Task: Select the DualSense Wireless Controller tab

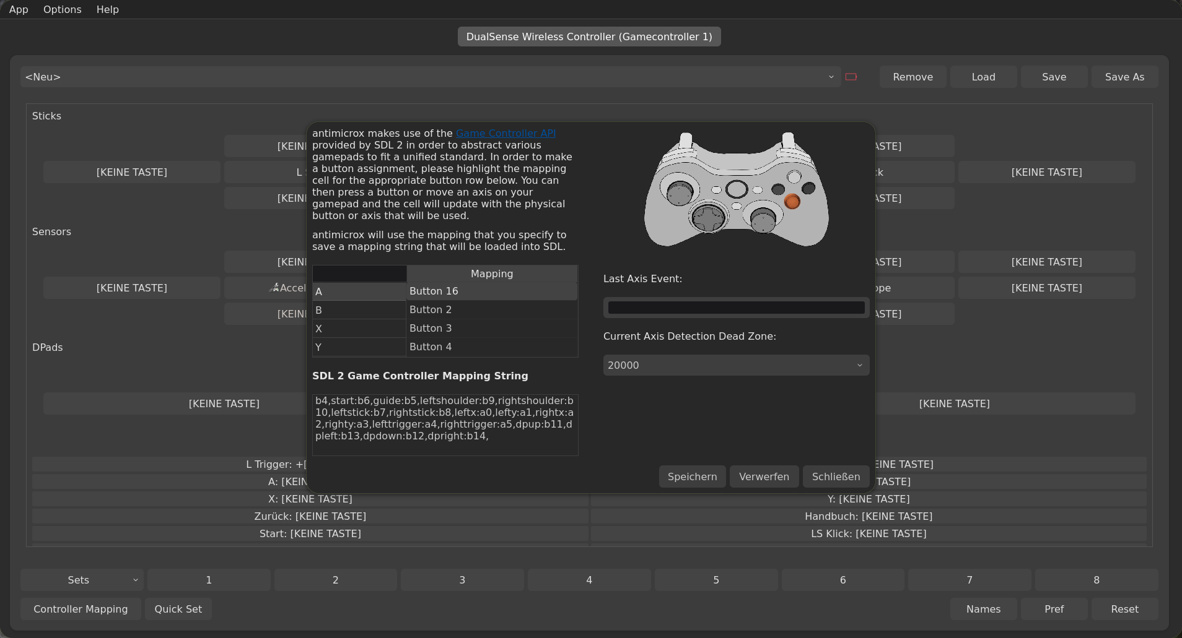Action: pyautogui.click(x=589, y=37)
